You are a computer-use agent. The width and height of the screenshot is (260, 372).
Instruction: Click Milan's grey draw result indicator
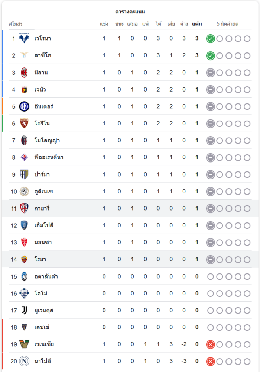pyautogui.click(x=211, y=73)
